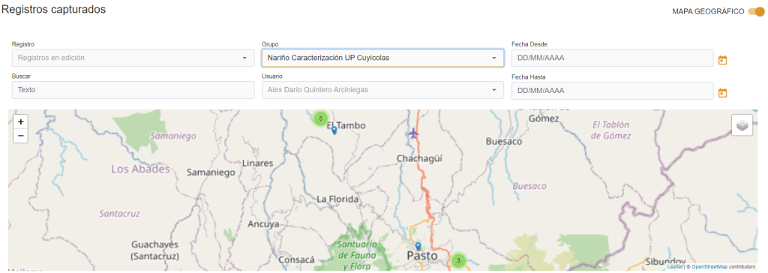The image size is (768, 273).
Task: Zoom out on the map
Action: coord(20,136)
